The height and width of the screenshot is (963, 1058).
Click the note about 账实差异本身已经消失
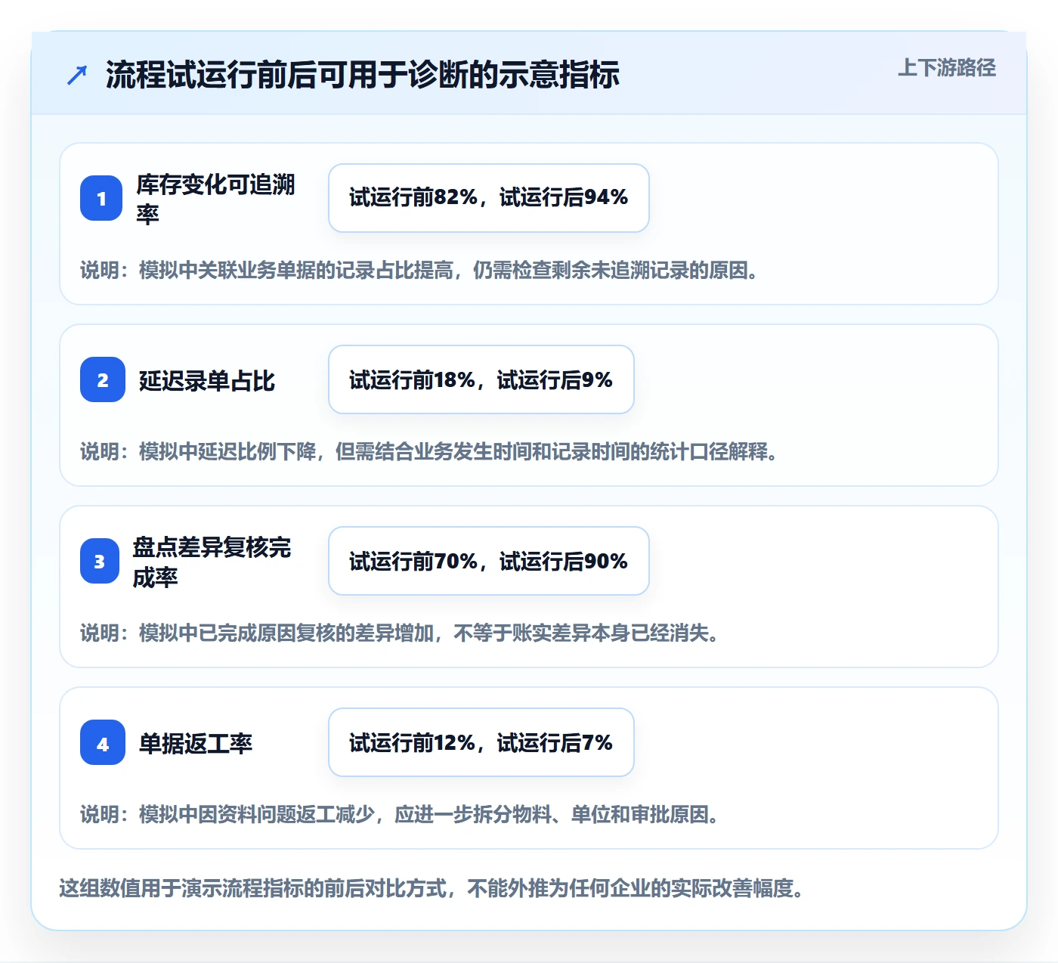tap(400, 633)
